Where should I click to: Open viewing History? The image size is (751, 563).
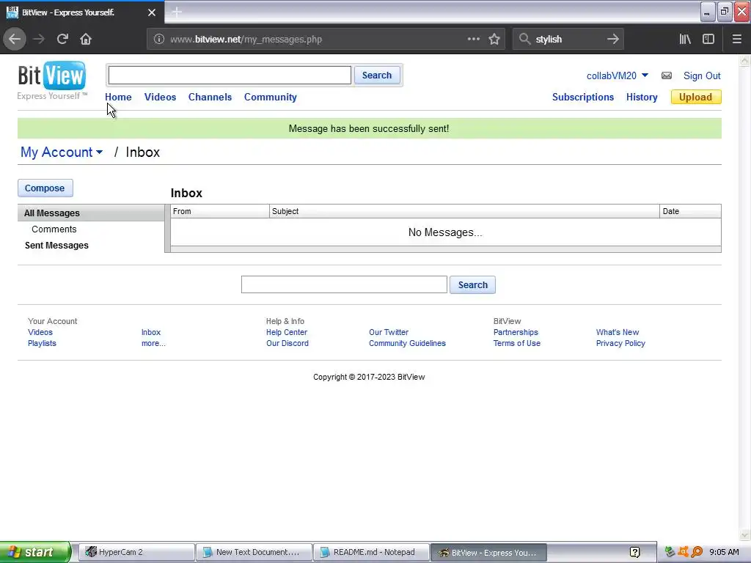[x=642, y=97]
